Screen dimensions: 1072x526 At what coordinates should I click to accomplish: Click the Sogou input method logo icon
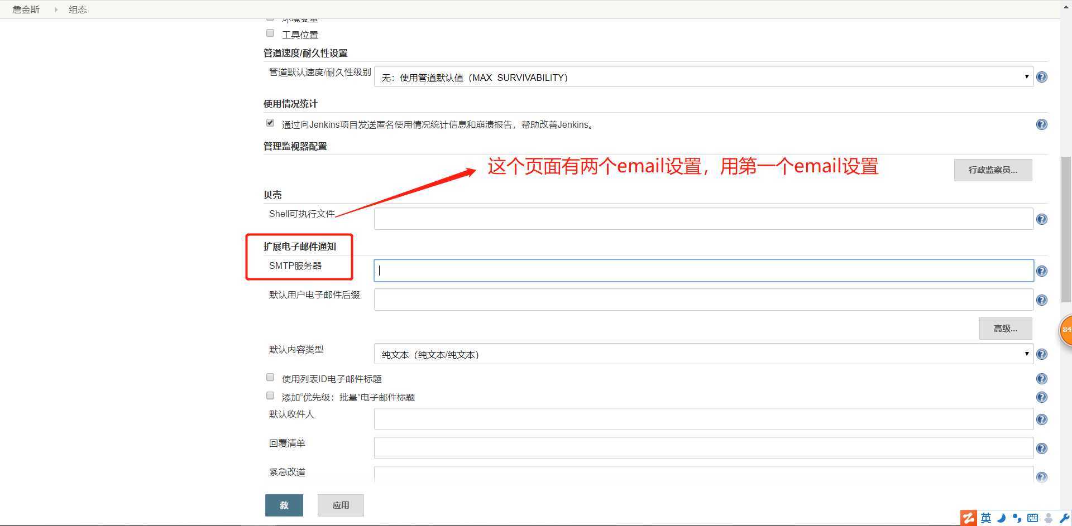point(969,518)
